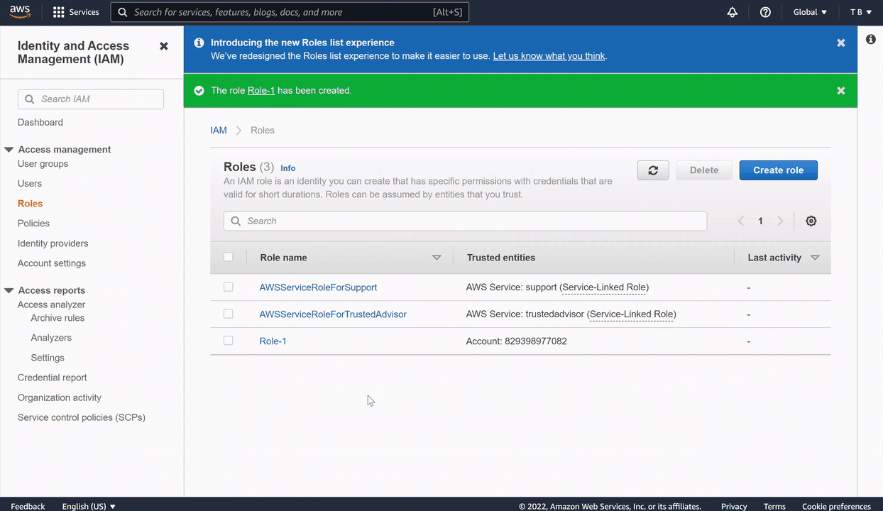Open the help question mark menu
Image resolution: width=883 pixels, height=511 pixels.
tap(765, 12)
